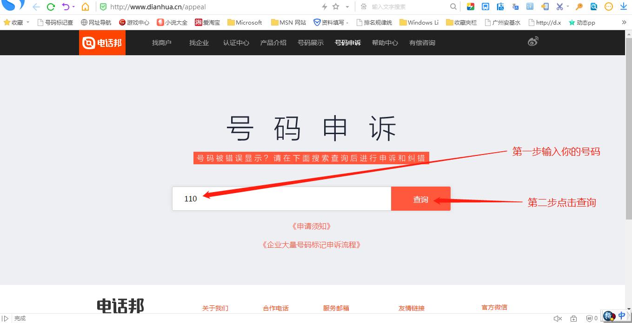Screen dimensions: 632x323
Task: Click the scissors screenshot tool icon
Action: coord(559,6)
